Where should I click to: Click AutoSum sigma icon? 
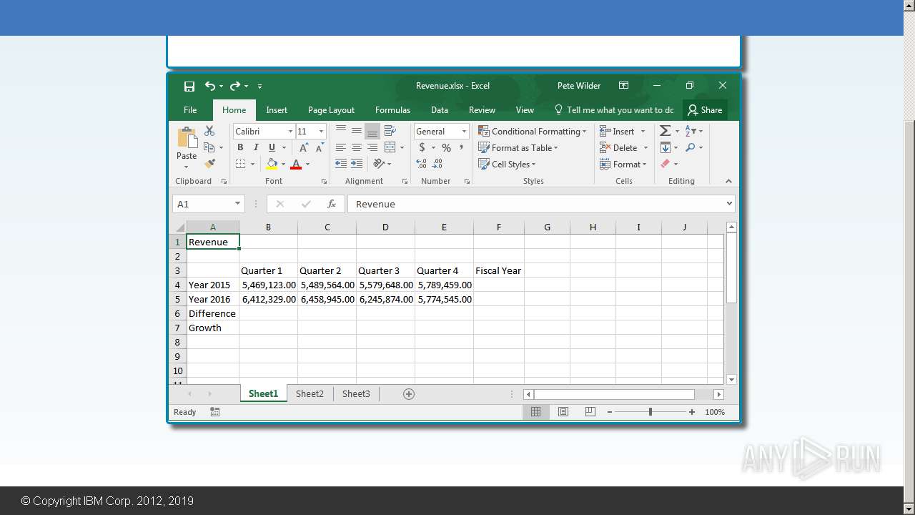665,131
